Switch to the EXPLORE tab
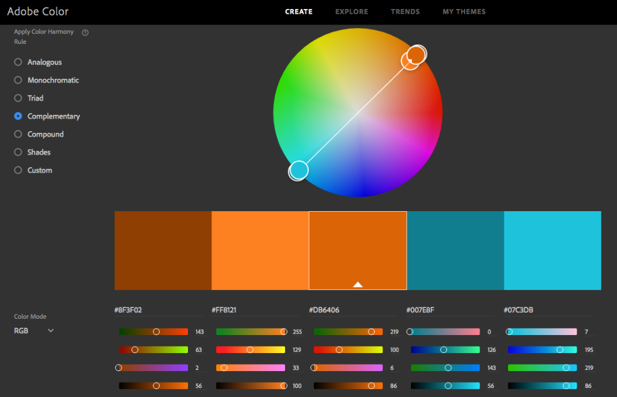The image size is (617, 397). [351, 11]
